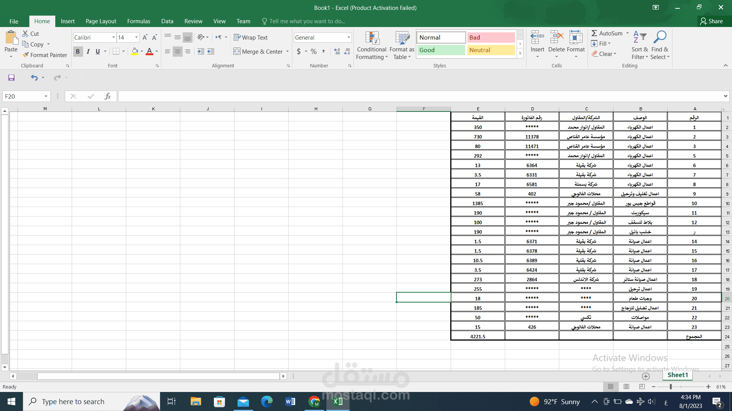This screenshot has height=411, width=732.
Task: Click the Format Painter brush icon
Action: (26, 55)
